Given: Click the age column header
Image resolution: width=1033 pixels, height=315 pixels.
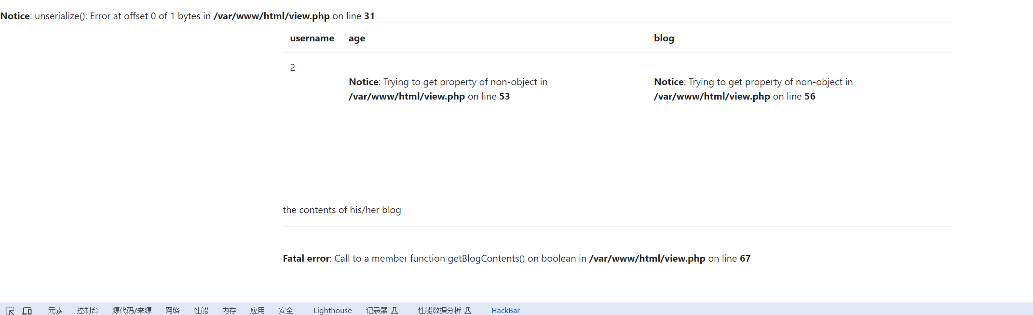Looking at the screenshot, I should tap(357, 38).
